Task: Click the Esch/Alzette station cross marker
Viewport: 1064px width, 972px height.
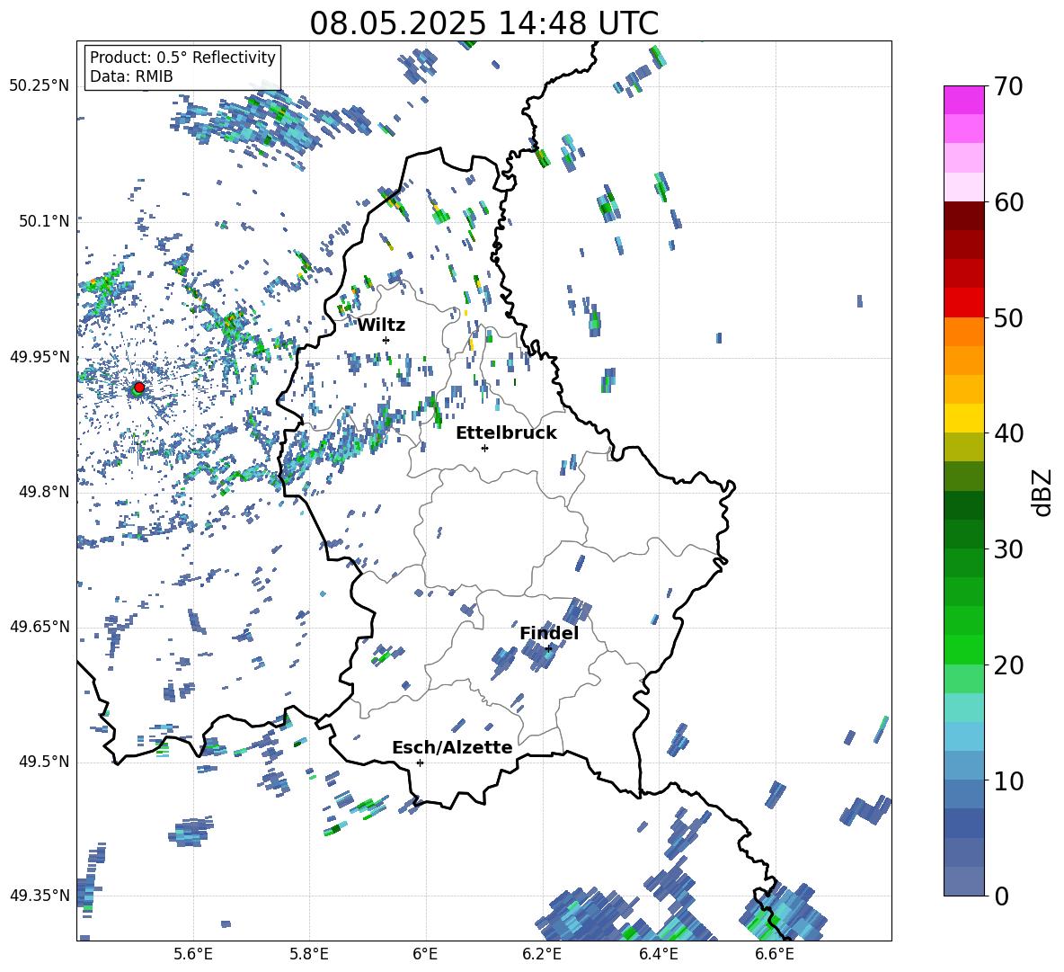Action: pos(420,762)
